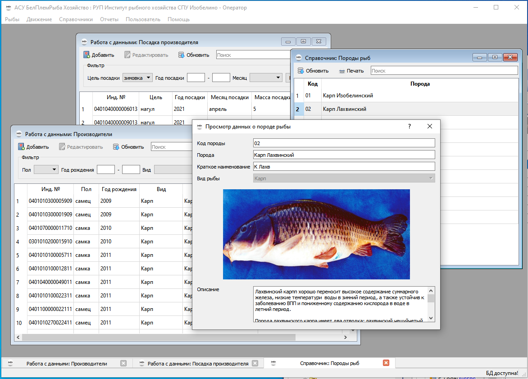Click horizontal scrollbar in Производители table
Screen dimensions: 528x379
click(158, 337)
